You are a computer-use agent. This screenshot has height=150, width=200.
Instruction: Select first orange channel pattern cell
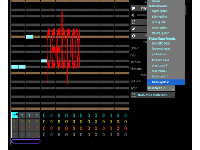click(x=15, y=128)
